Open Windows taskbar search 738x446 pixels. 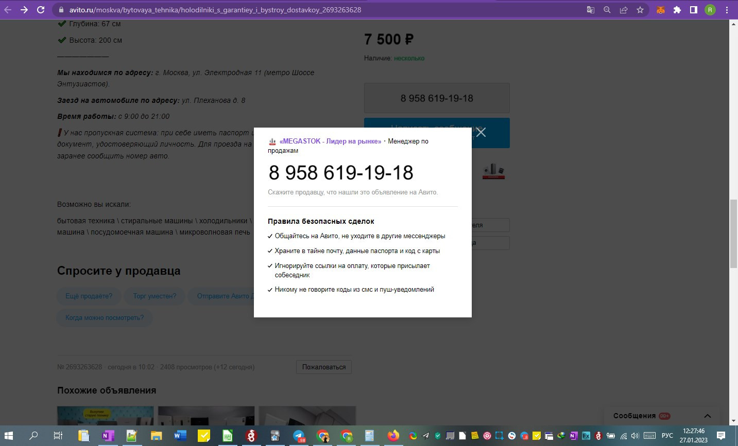[x=33, y=436]
